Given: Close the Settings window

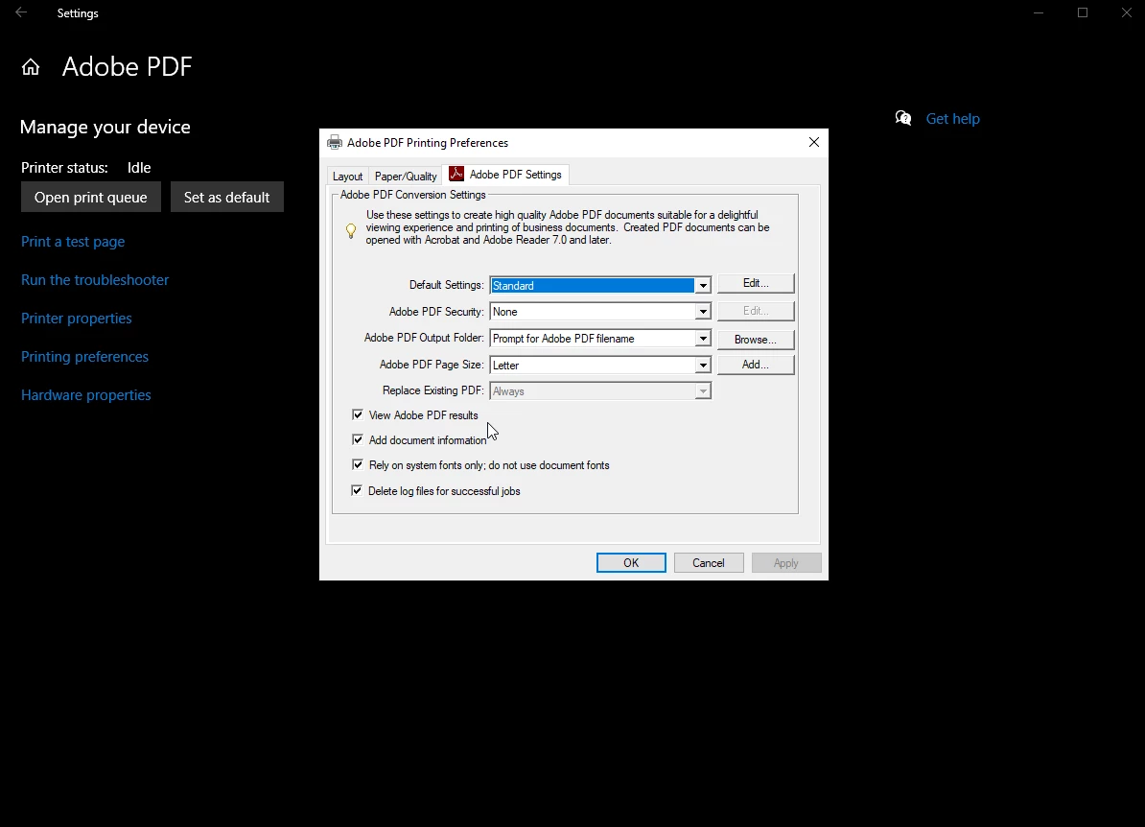Looking at the screenshot, I should pos(1126,12).
